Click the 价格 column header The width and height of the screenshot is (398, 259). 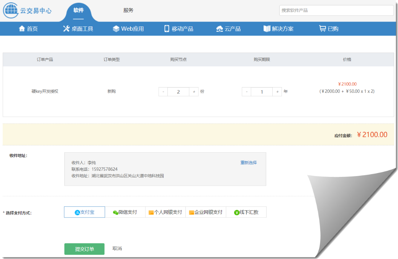[x=347, y=59]
